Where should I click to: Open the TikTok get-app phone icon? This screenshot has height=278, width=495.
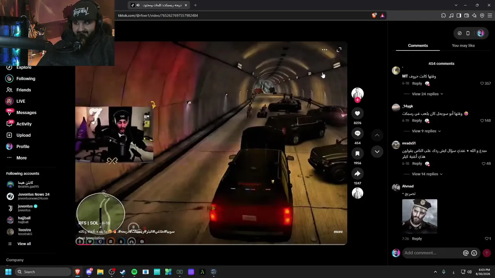(x=468, y=33)
